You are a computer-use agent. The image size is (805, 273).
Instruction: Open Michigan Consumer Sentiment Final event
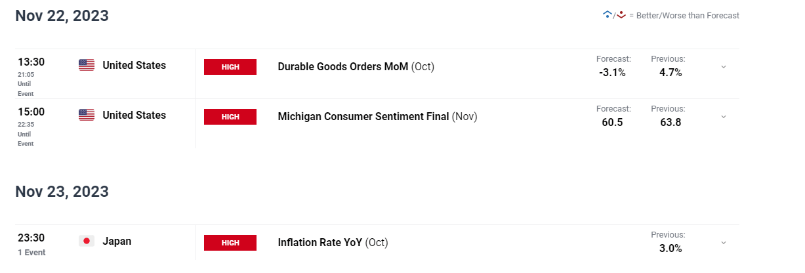click(x=378, y=116)
